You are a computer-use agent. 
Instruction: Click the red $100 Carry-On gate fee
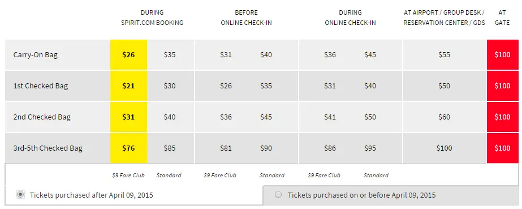tap(502, 55)
